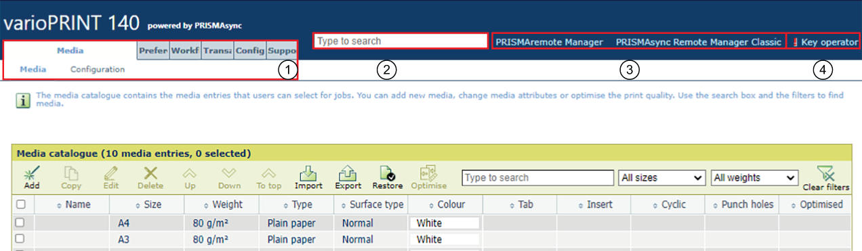Click the Key operator link
The height and width of the screenshot is (251, 862).
825,42
